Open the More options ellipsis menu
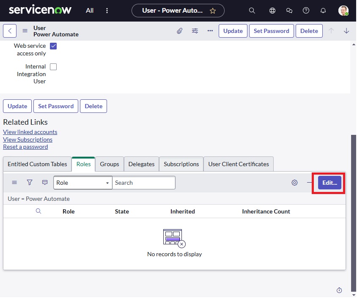The height and width of the screenshot is (301, 357). click(210, 31)
